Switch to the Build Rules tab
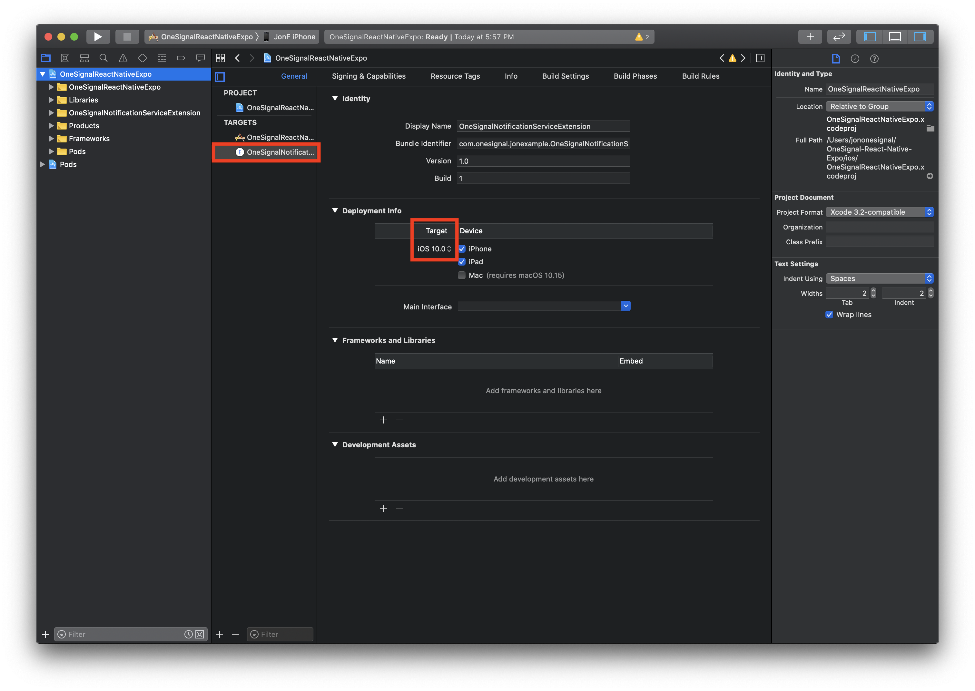The height and width of the screenshot is (691, 975). [701, 76]
